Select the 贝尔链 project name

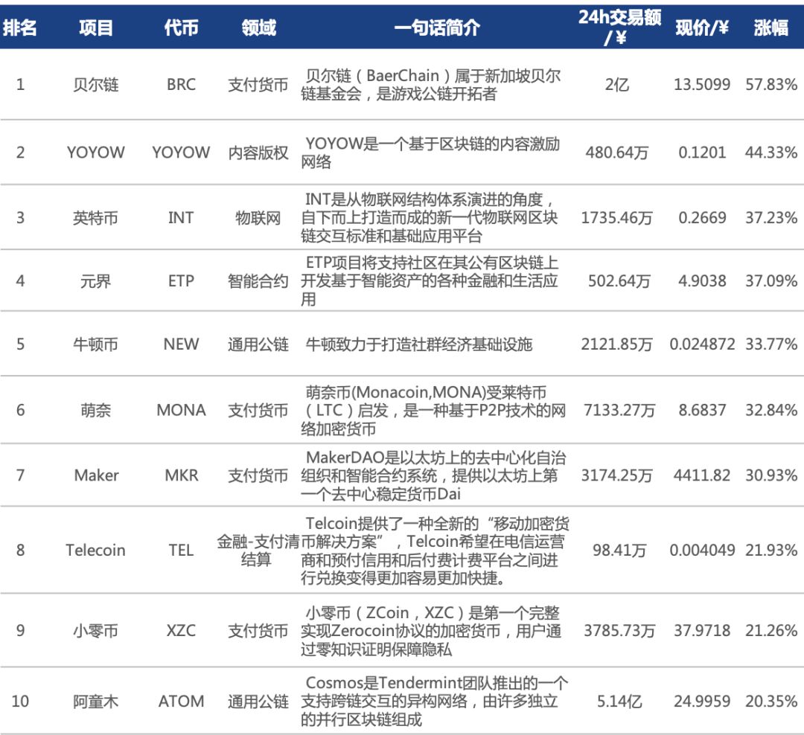(96, 84)
